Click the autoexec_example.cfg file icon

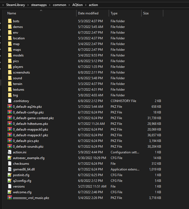[10, 158]
